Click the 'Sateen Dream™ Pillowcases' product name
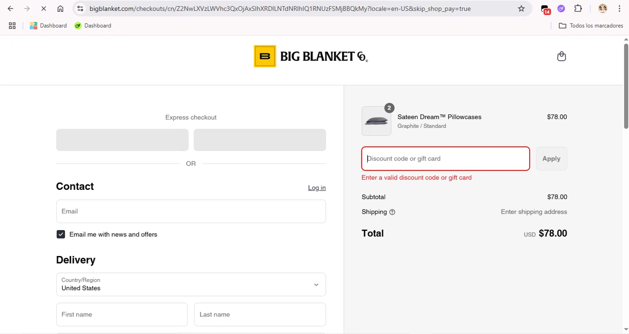This screenshot has width=629, height=334. point(439,117)
